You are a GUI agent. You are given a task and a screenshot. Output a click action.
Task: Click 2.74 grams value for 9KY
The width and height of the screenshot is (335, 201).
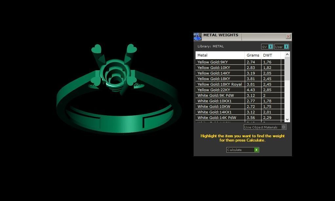click(x=251, y=62)
